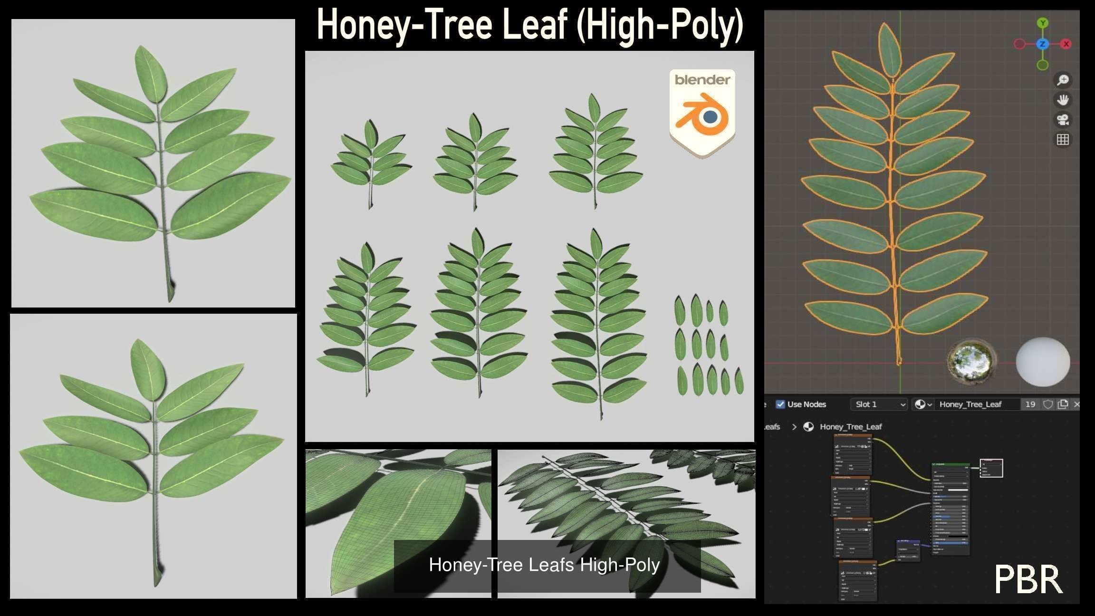The image size is (1095, 616).
Task: Click the material sphere icon in breadcrumb
Action: click(x=808, y=427)
